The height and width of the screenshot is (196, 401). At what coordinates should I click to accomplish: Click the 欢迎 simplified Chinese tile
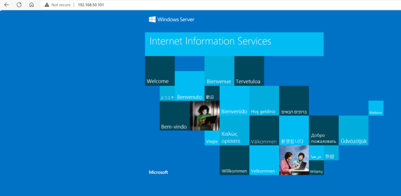pyautogui.click(x=331, y=153)
